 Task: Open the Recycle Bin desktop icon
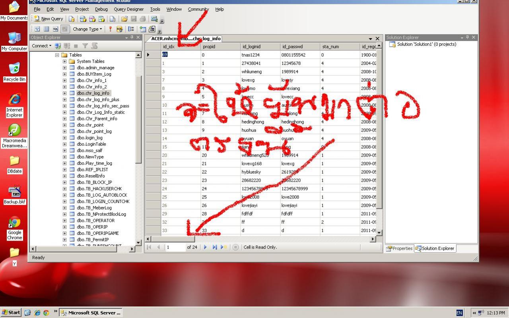point(14,72)
